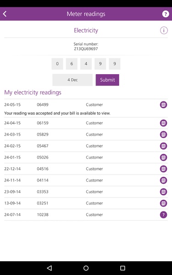View bill for 24-01-15 reading
This screenshot has width=172, height=275.
pos(163,157)
